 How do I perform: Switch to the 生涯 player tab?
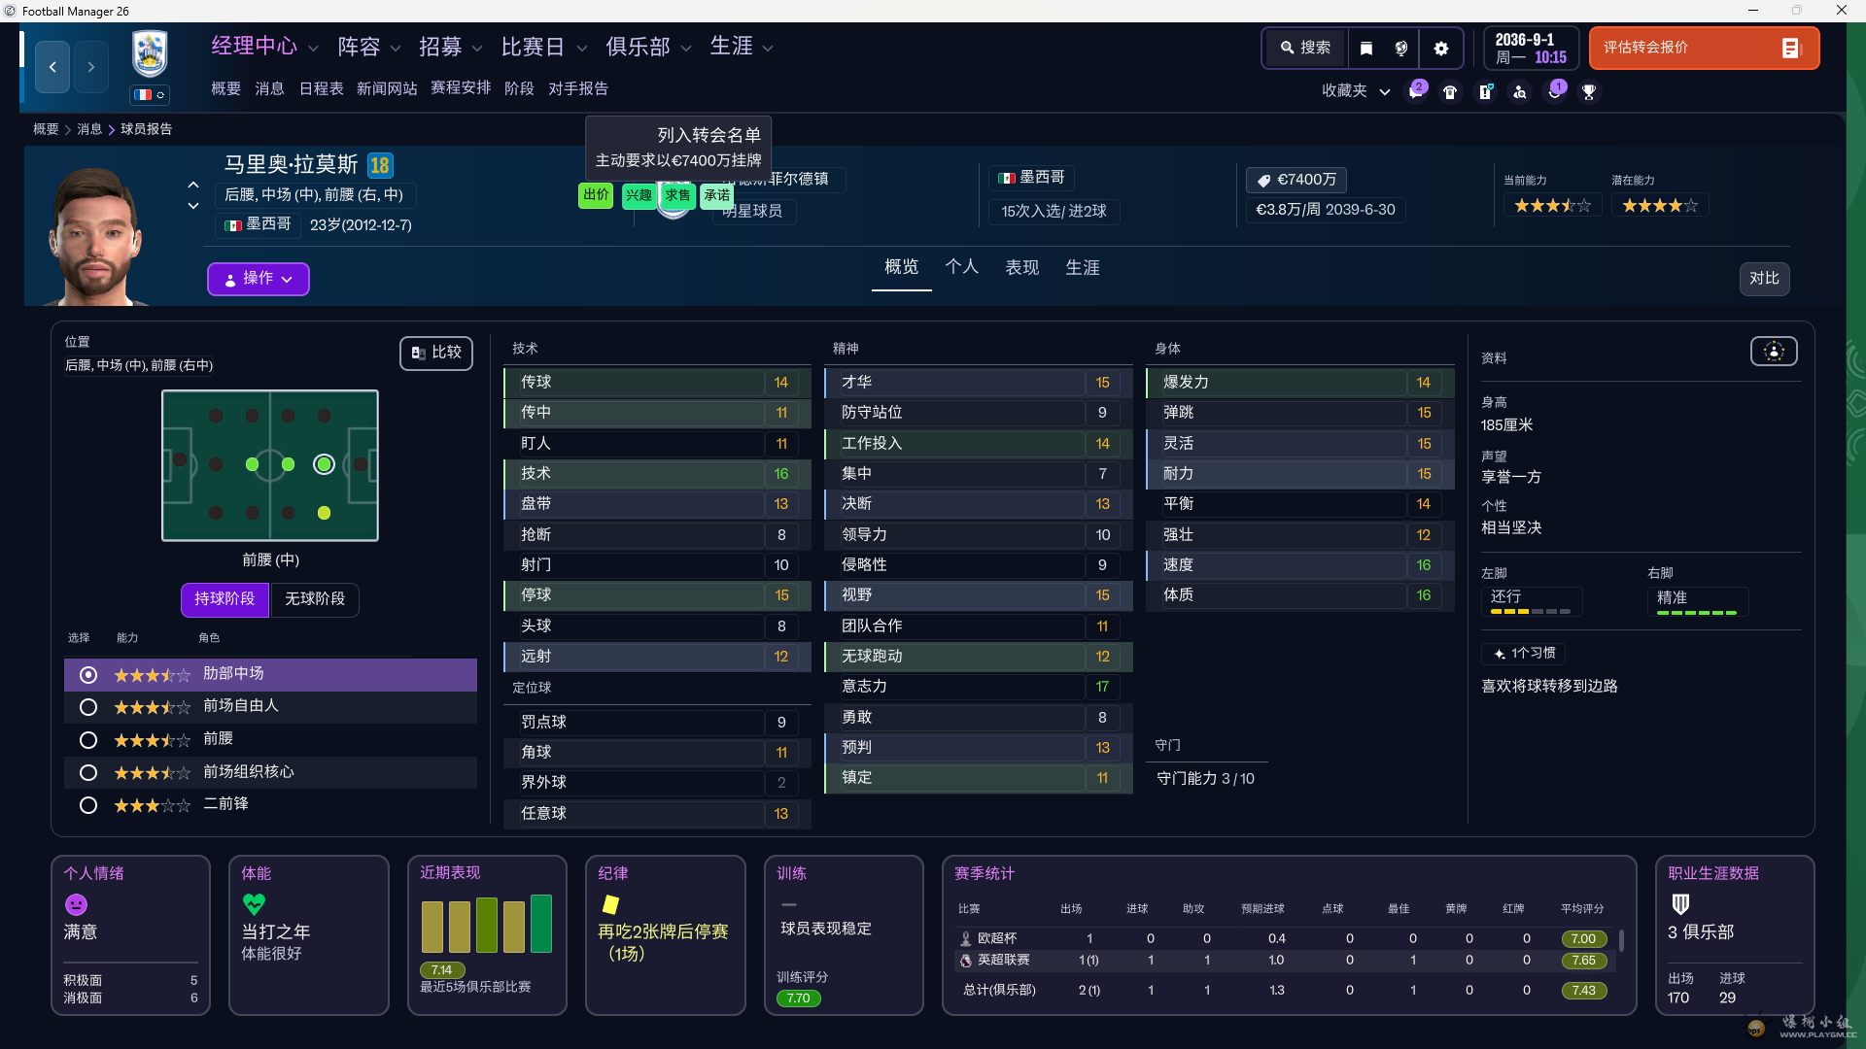click(x=1082, y=267)
